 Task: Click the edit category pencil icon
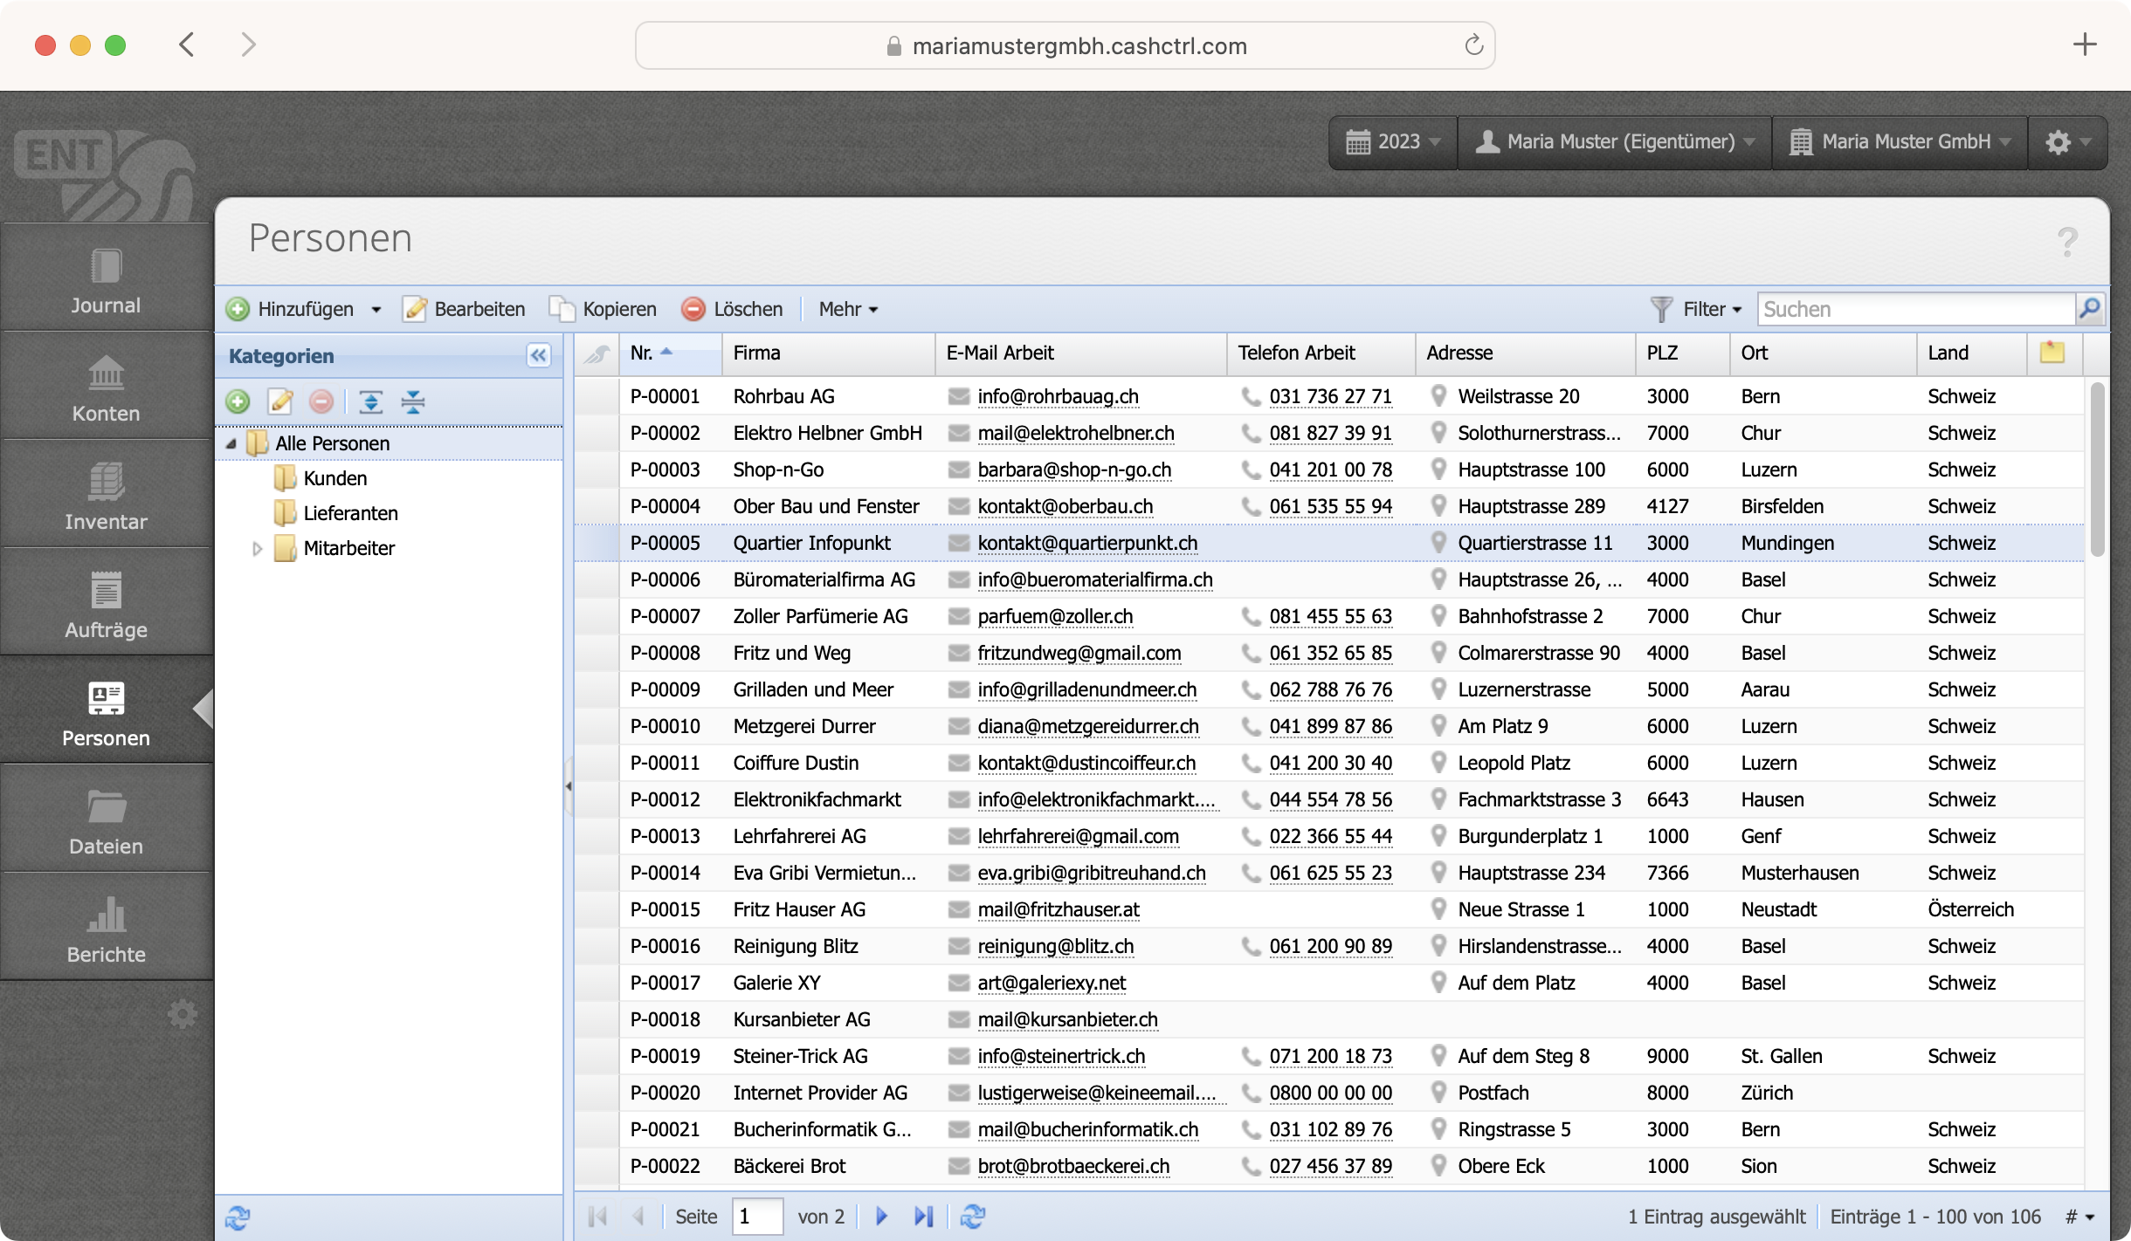coord(280,401)
